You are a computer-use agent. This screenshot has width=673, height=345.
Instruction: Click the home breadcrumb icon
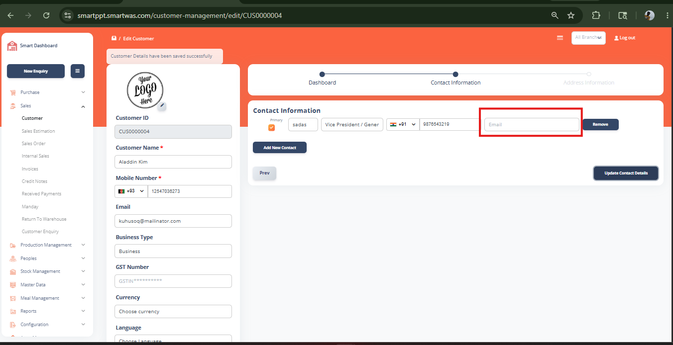pos(114,38)
